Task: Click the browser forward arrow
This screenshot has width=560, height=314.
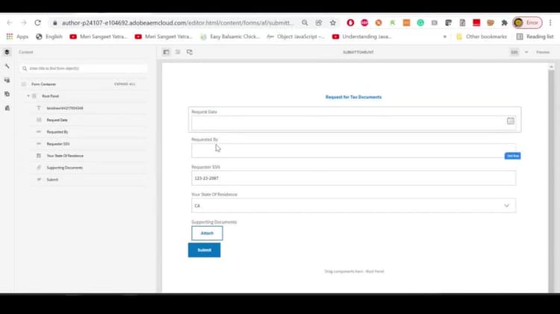Action: coord(24,22)
